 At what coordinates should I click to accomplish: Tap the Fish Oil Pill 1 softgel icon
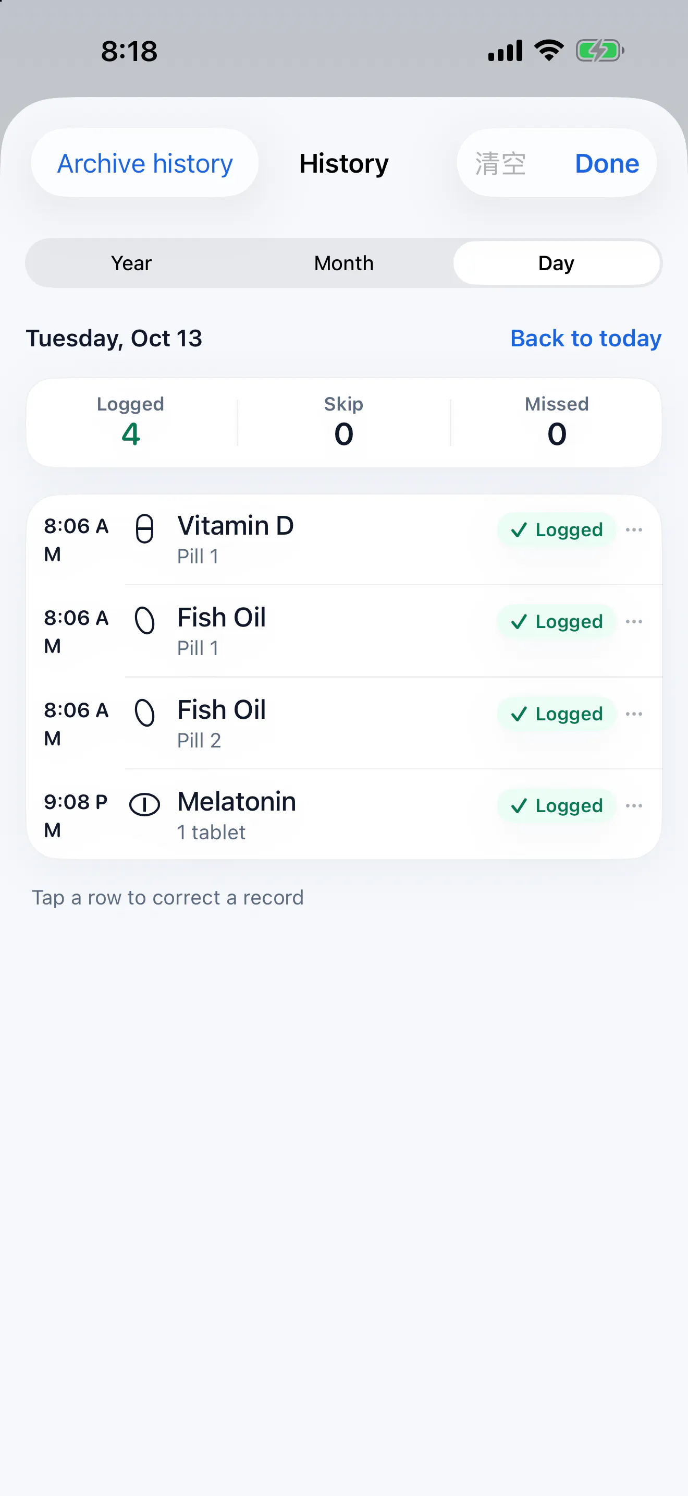click(x=144, y=620)
